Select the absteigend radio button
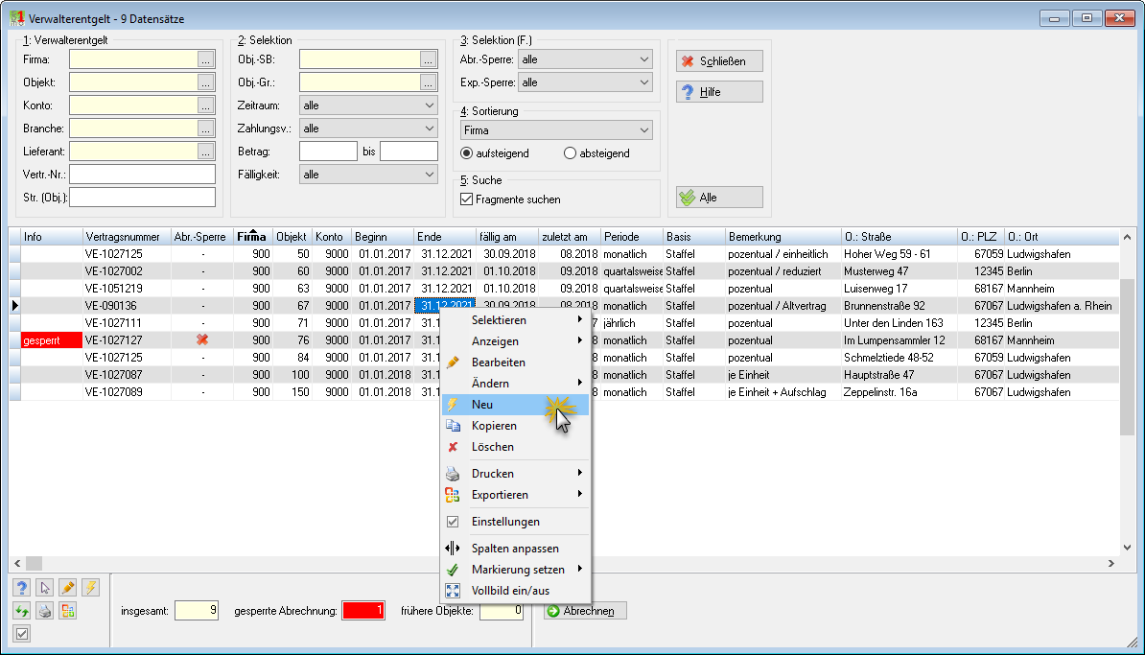Screen dimensions: 1145x655 [571, 153]
